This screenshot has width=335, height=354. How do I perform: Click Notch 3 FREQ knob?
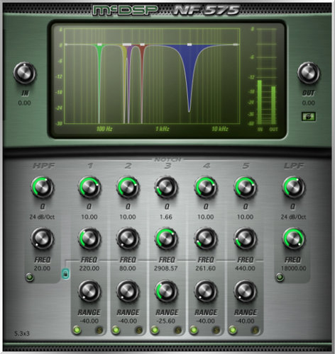tap(166, 239)
